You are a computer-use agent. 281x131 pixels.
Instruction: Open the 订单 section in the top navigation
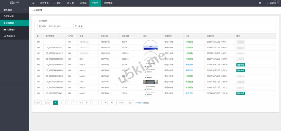coord(70,3)
